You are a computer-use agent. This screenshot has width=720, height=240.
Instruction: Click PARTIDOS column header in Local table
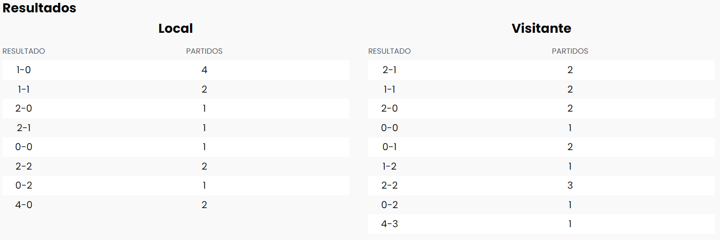click(x=204, y=51)
